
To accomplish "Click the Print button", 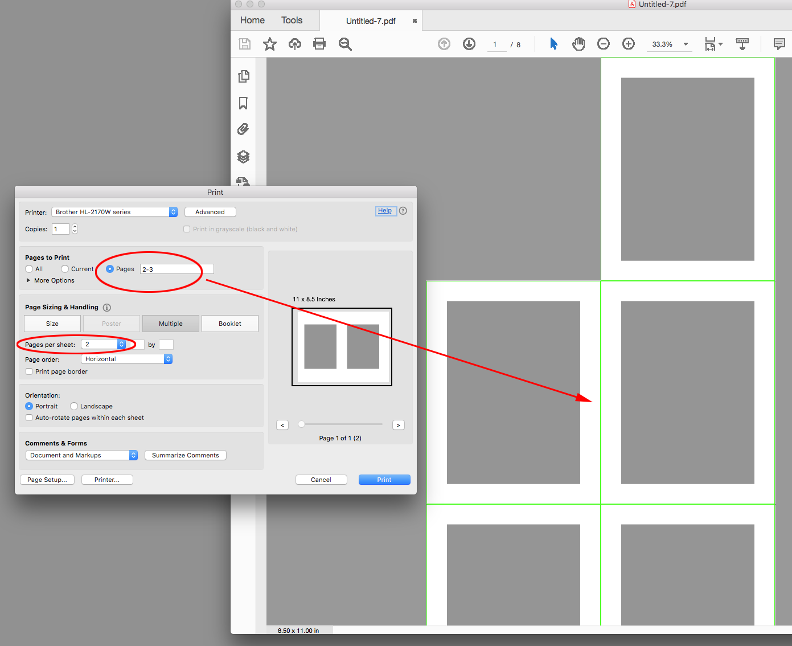I will [384, 479].
